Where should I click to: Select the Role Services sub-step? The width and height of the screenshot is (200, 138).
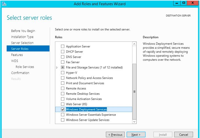point(25,67)
